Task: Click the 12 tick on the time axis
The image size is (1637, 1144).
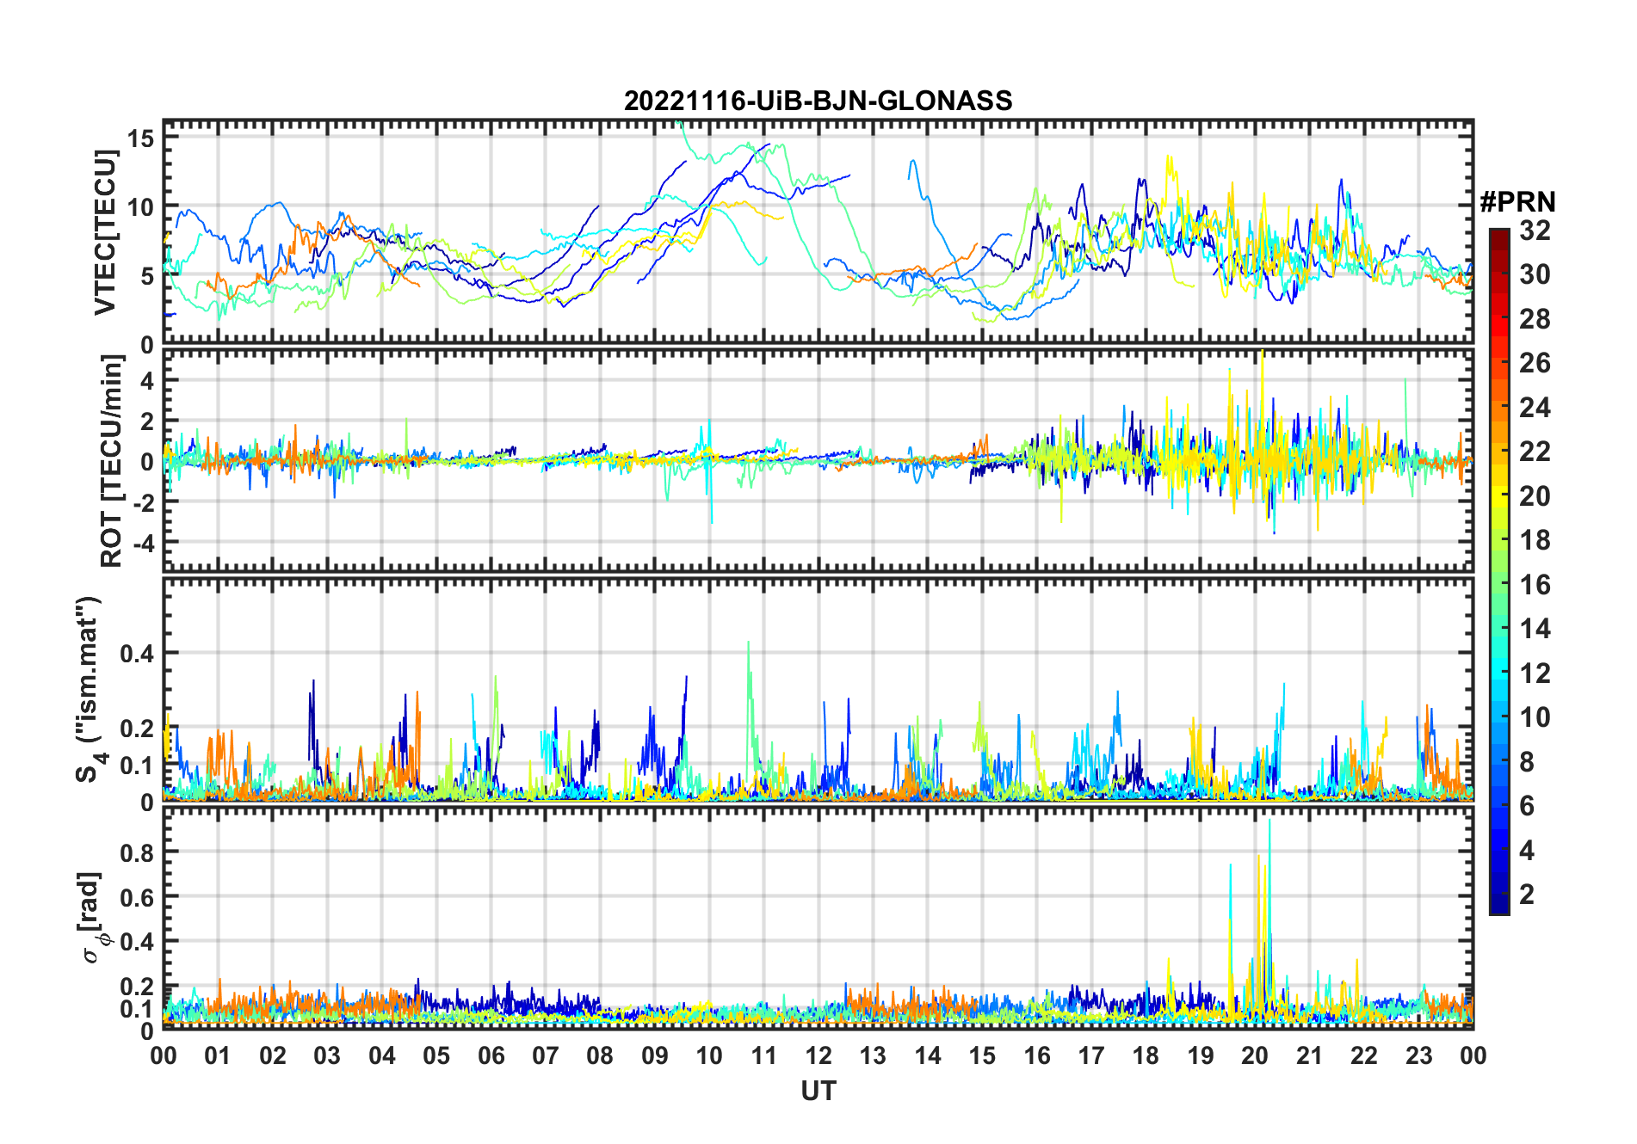Action: [818, 1055]
